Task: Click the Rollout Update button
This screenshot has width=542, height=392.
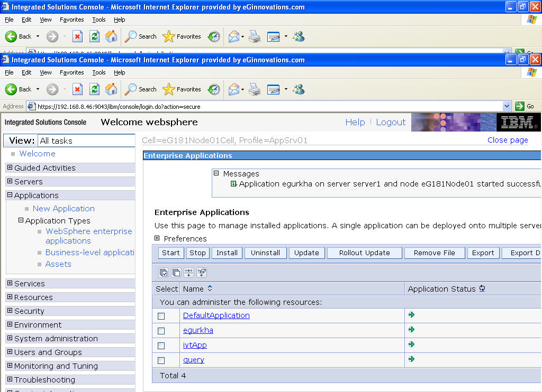Action: point(364,253)
